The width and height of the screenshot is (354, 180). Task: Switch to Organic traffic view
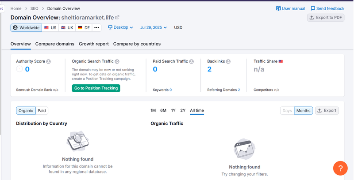click(x=26, y=110)
